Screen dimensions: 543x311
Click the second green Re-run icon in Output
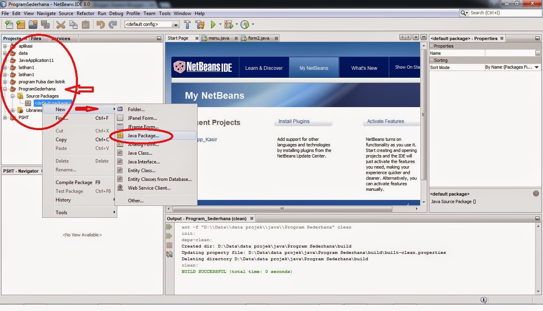click(169, 236)
